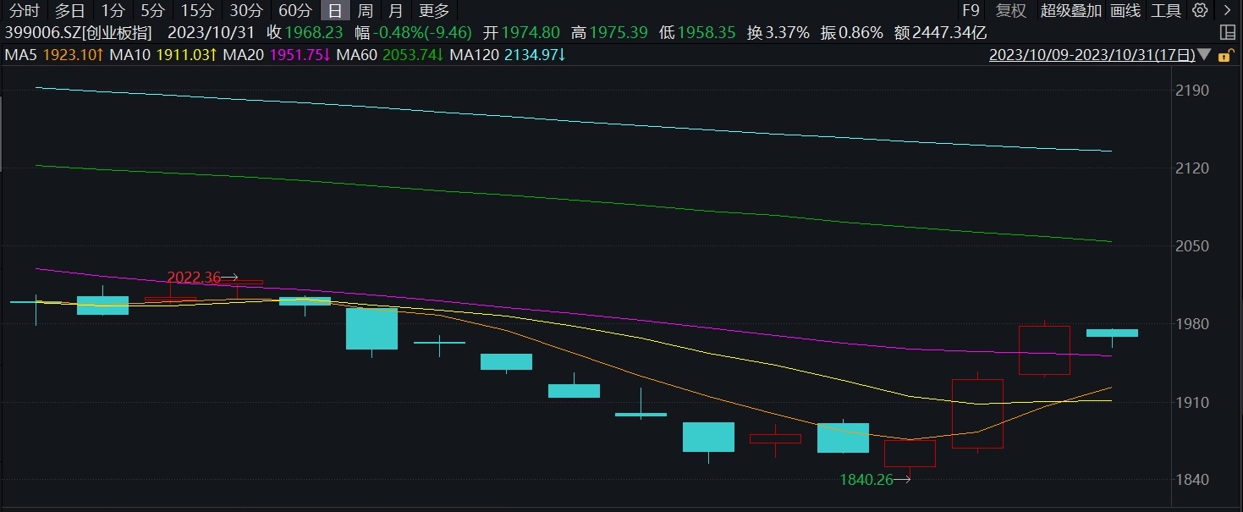Select the 60分 period tab
1243x512 pixels.
[x=294, y=11]
